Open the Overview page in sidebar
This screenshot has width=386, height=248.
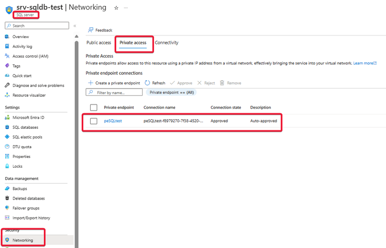pyautogui.click(x=21, y=37)
